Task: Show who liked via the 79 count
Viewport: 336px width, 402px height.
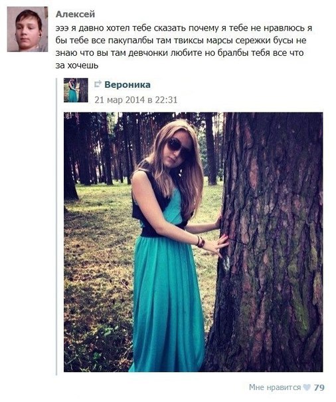Action: tap(319, 387)
